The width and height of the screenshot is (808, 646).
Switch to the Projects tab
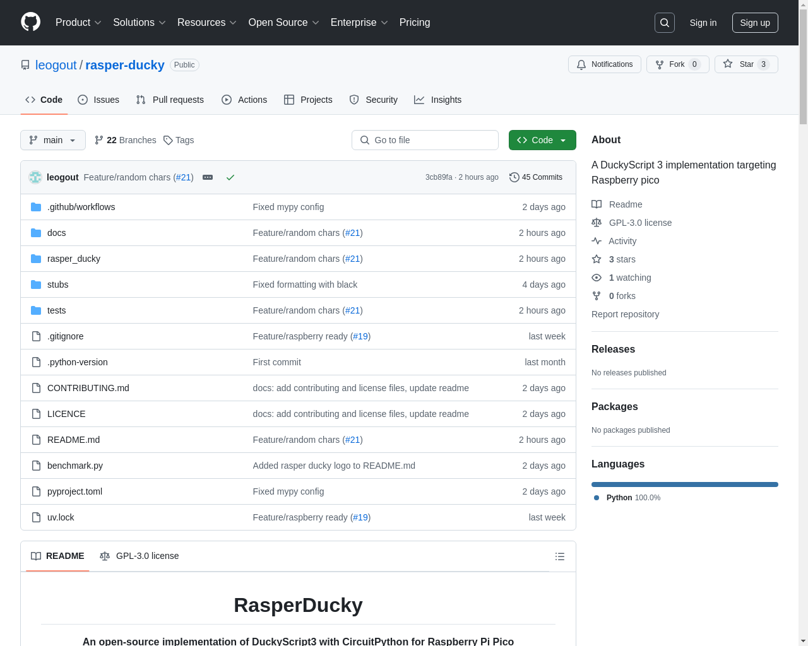[x=308, y=100]
